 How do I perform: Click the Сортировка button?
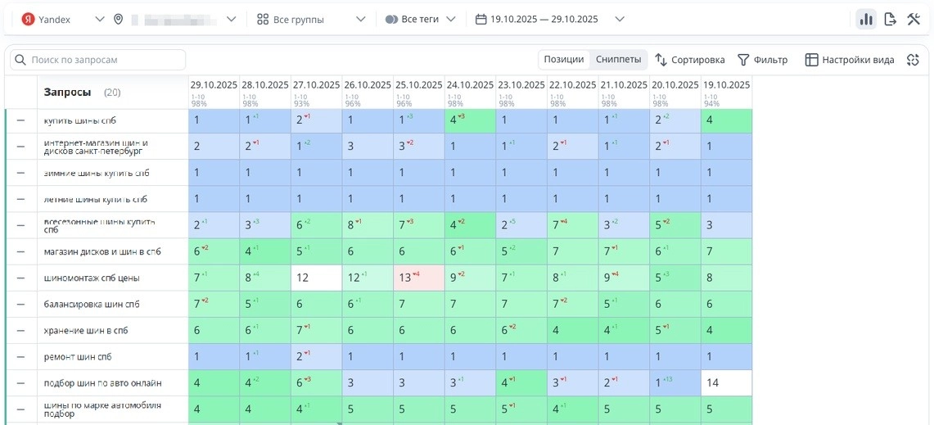690,60
